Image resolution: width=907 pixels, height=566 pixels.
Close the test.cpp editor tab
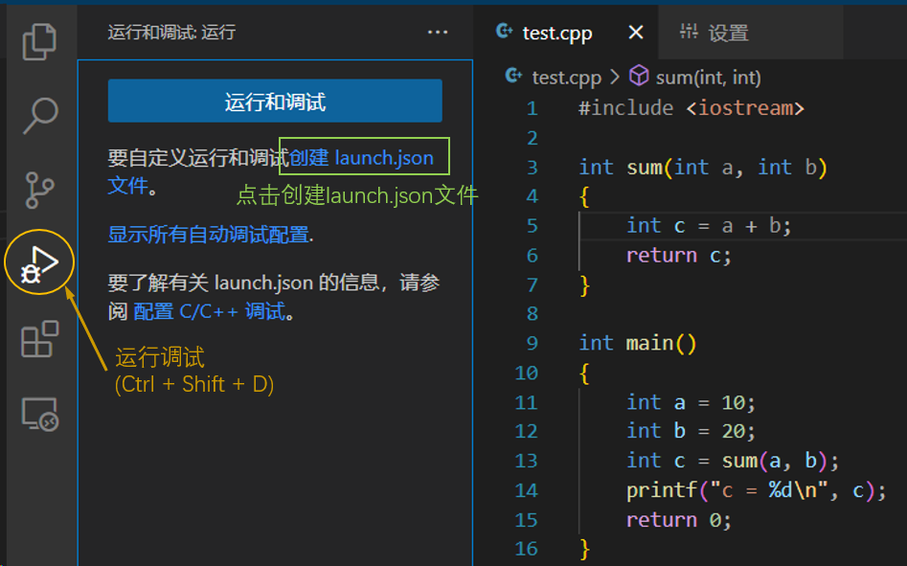[635, 32]
